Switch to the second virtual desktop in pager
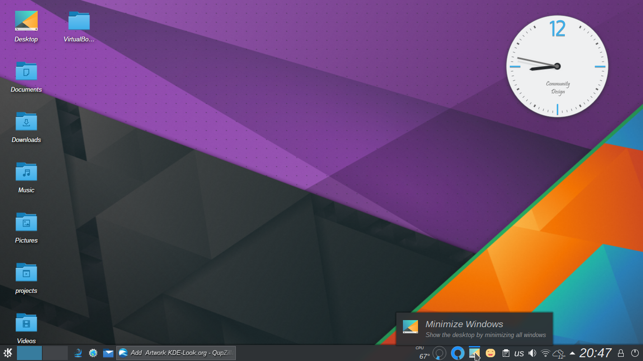 pos(56,353)
